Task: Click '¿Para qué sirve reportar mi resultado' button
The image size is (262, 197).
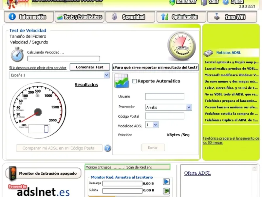Action: tap(155, 67)
